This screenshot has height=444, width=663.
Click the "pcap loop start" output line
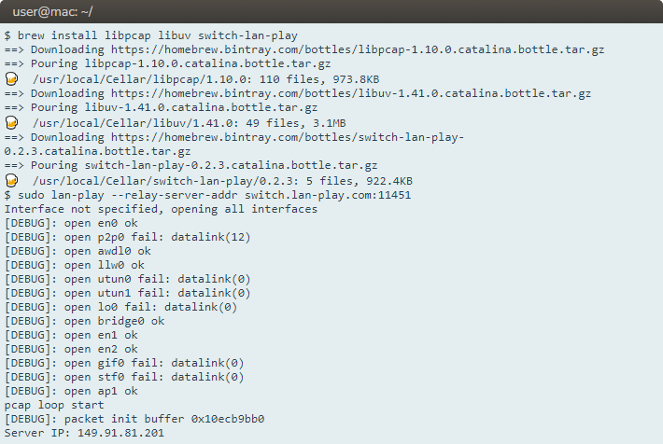tap(54, 406)
